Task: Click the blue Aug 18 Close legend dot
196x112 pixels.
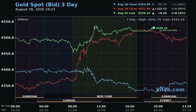Action: pyautogui.click(x=114, y=4)
